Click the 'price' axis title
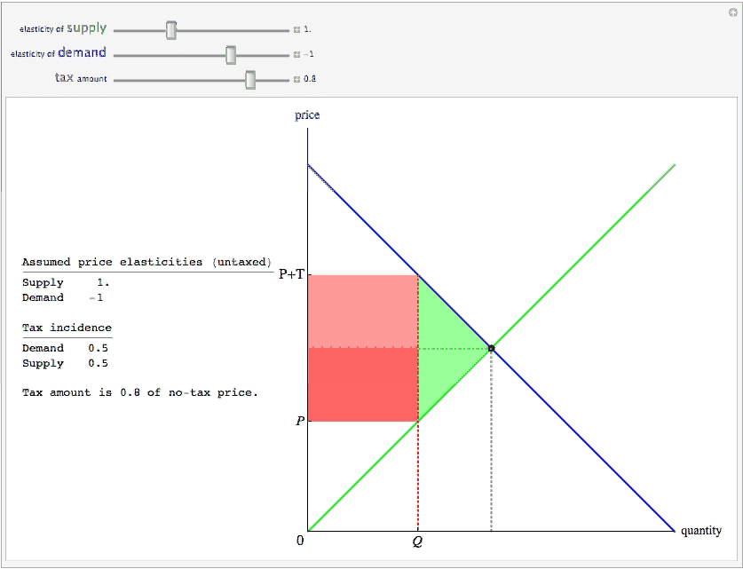The height and width of the screenshot is (569, 743). [307, 115]
